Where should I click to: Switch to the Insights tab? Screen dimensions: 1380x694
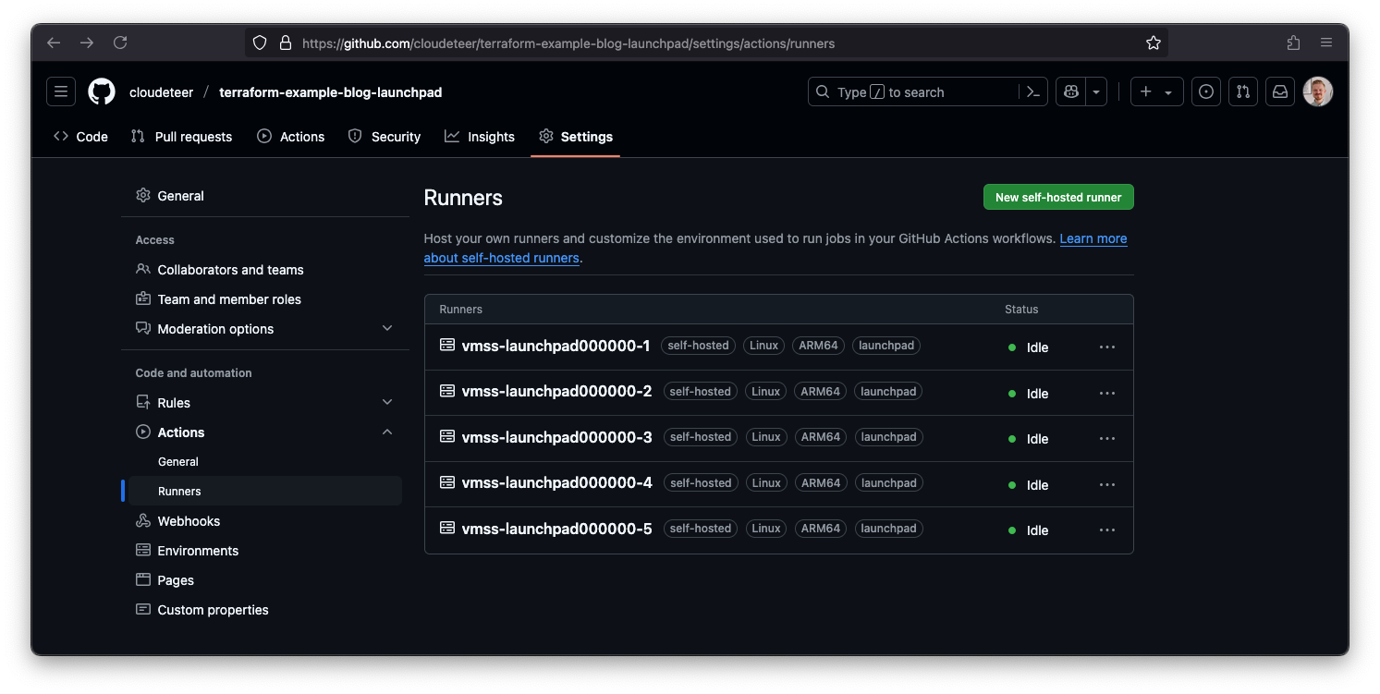click(480, 136)
